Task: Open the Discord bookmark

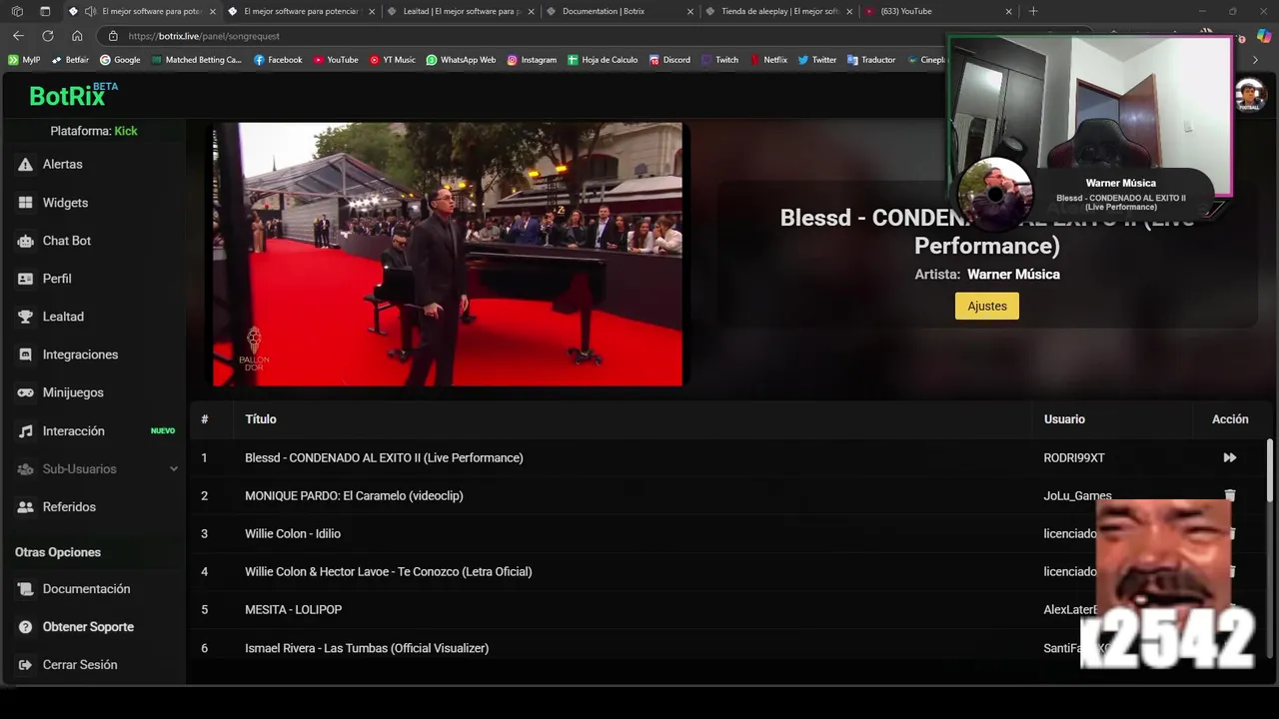Action: click(x=669, y=60)
